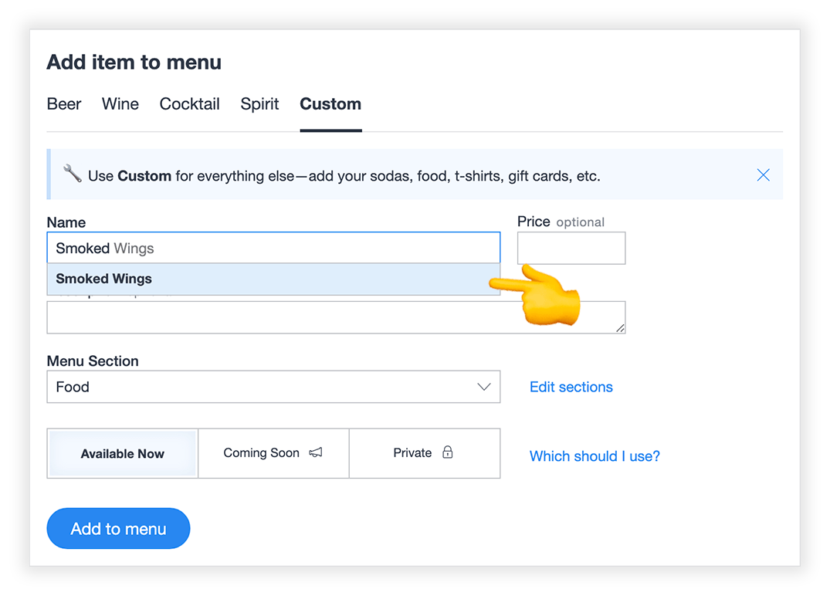This screenshot has width=830, height=596.
Task: Select the Available Now availability option
Action: point(122,453)
